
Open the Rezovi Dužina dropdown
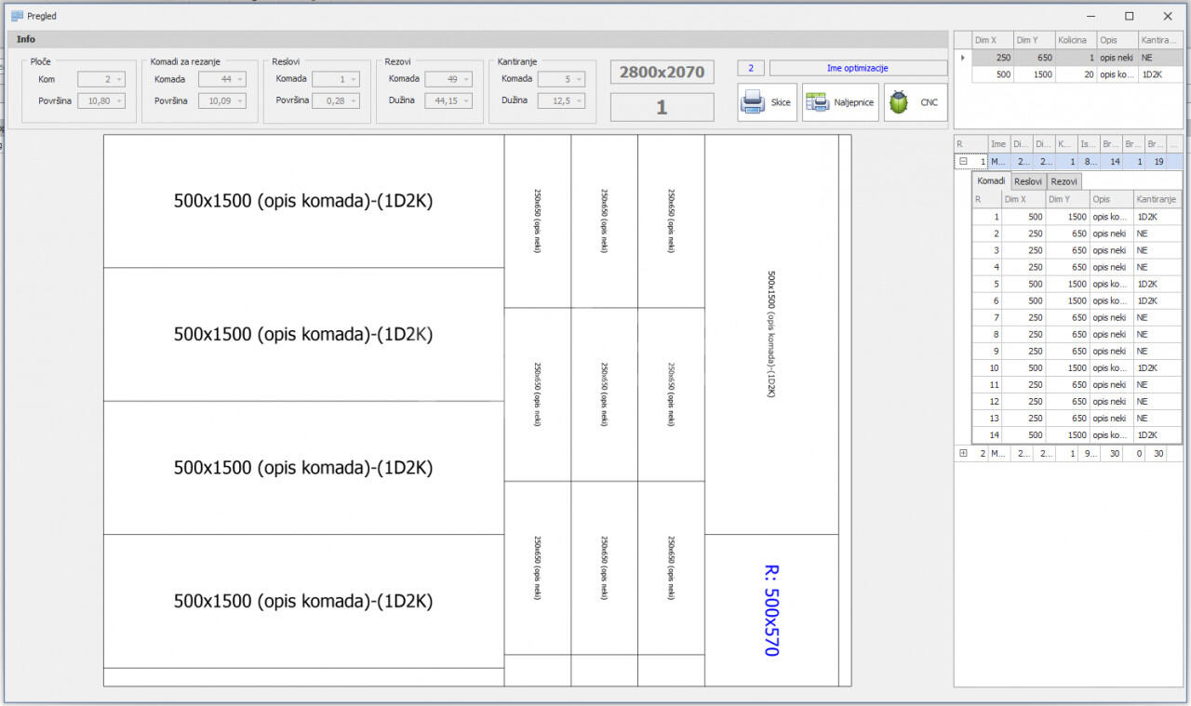coord(465,100)
